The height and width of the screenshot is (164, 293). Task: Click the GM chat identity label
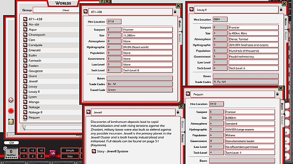tap(11, 142)
